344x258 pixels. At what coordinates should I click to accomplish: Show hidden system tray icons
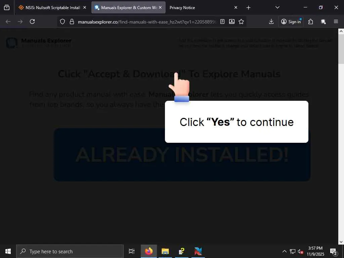(284, 251)
